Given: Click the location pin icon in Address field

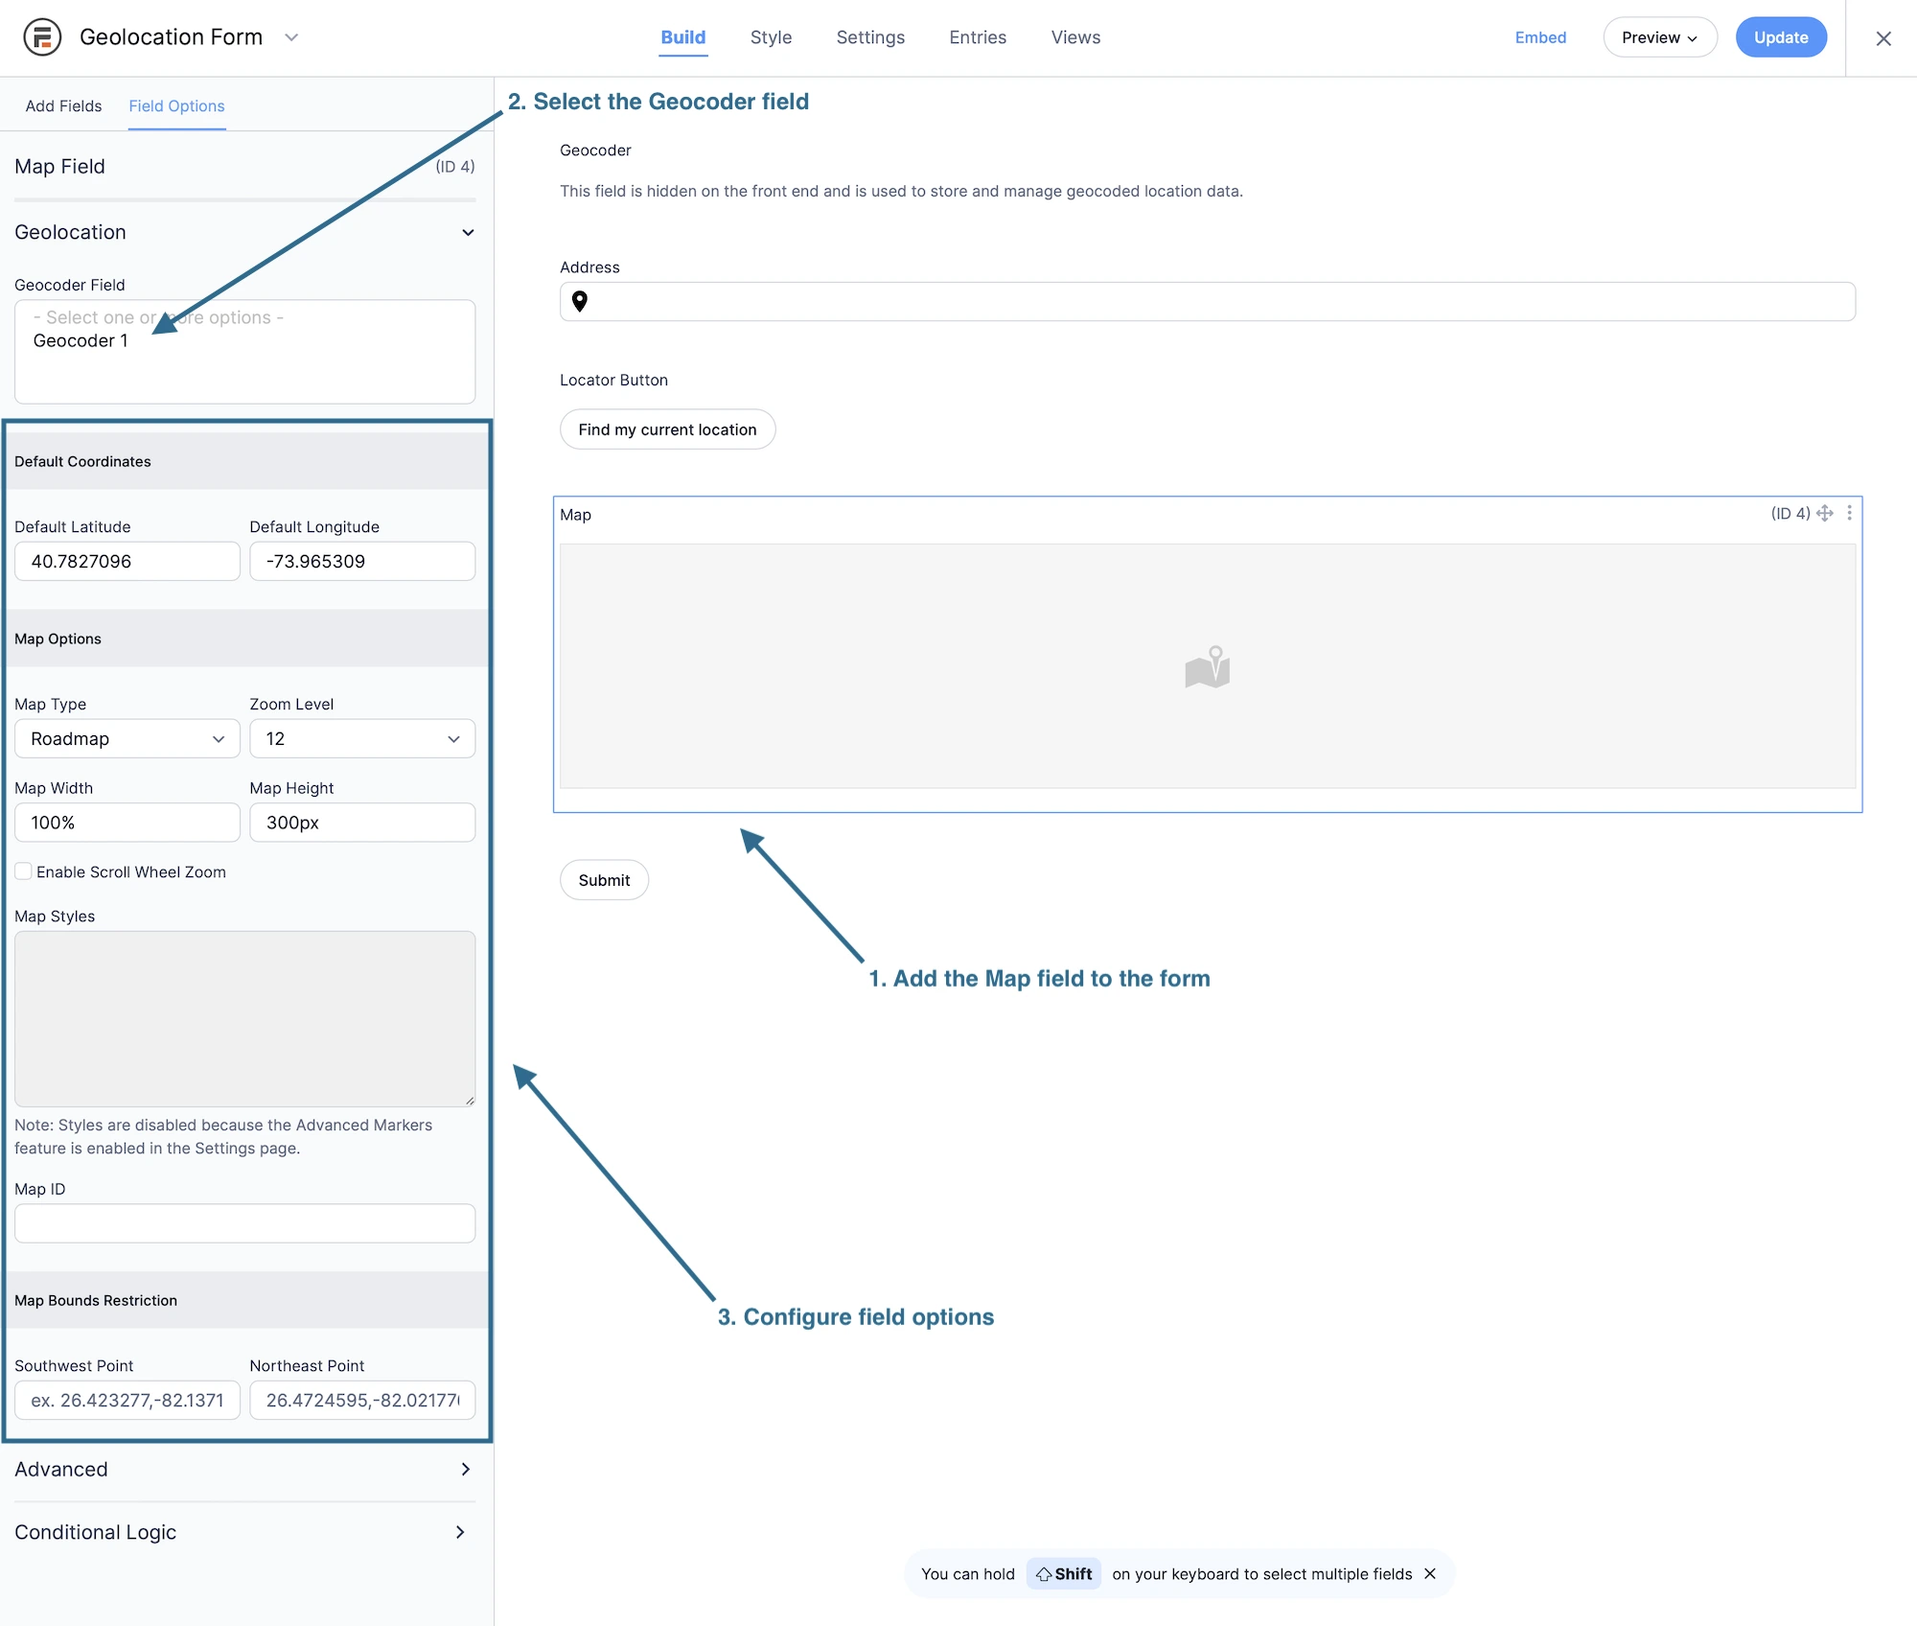Looking at the screenshot, I should (580, 301).
